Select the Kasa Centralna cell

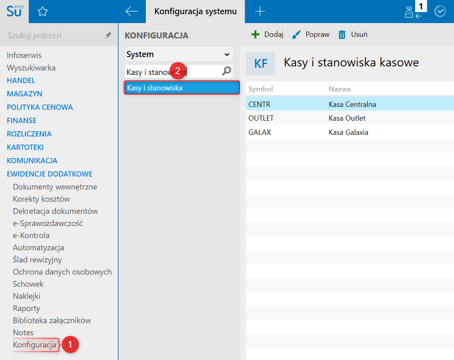click(390, 104)
